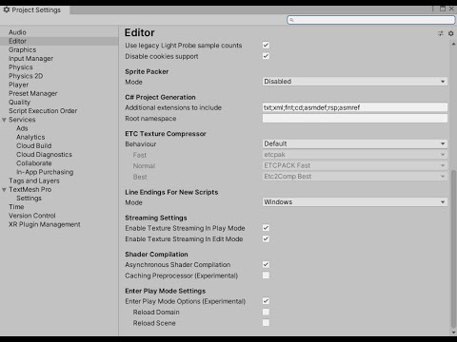Select TextMesh Pro item label
This screenshot has height=342, width=457.
[30, 189]
